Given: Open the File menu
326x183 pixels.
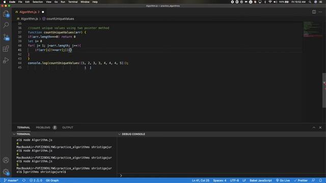Looking at the screenshot, I should (20, 2).
